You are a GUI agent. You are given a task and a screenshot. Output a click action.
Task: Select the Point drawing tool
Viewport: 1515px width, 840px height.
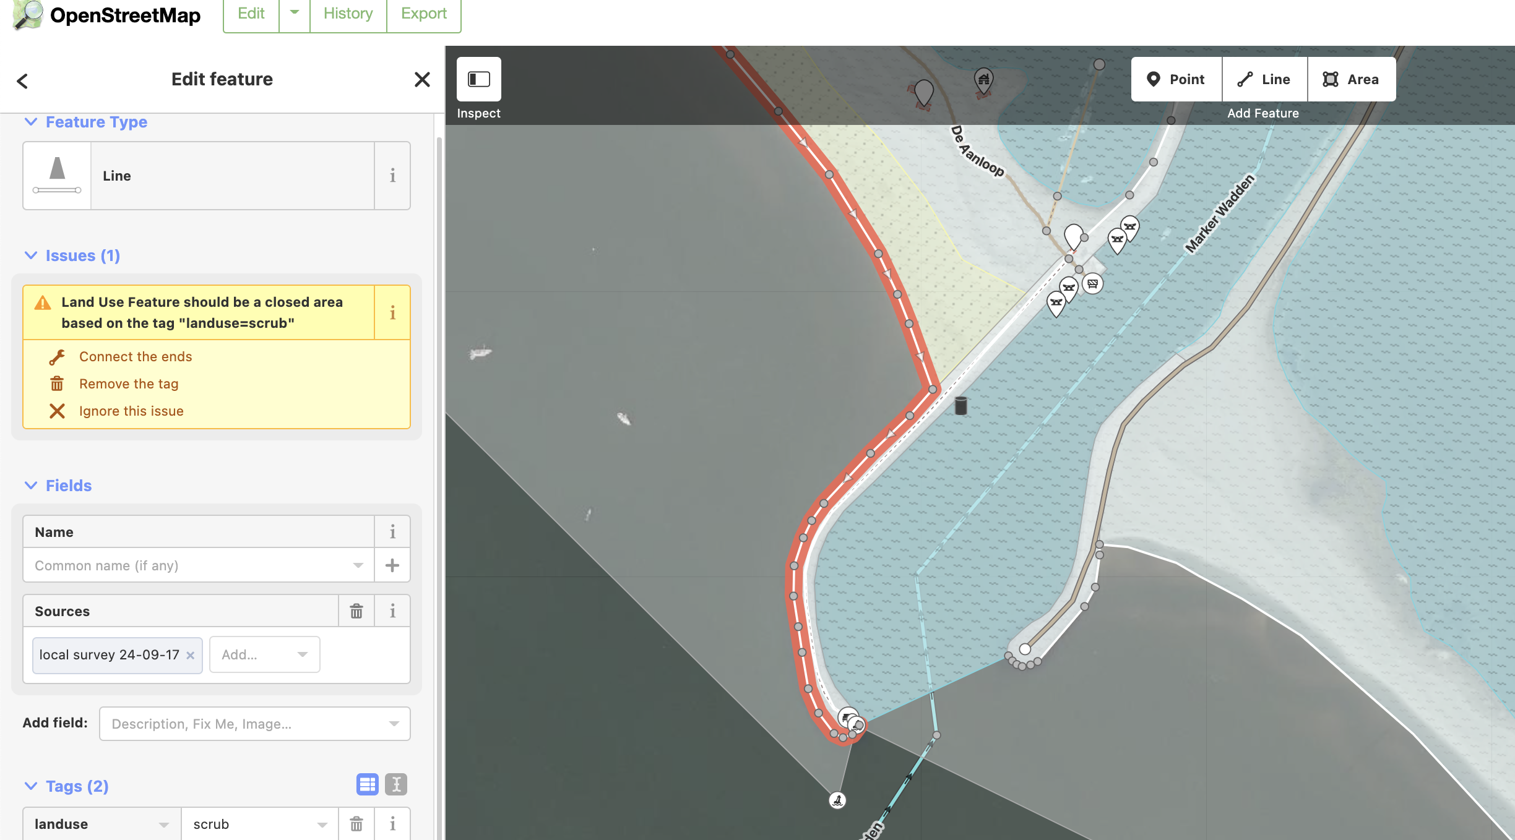[1175, 79]
